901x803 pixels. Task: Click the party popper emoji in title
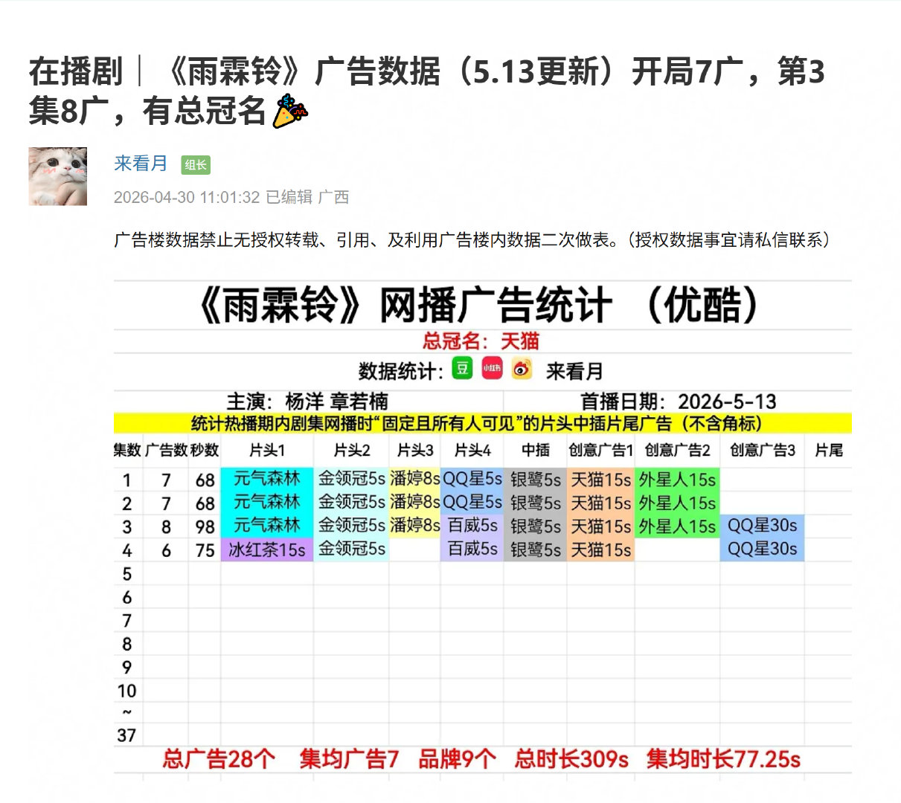pyautogui.click(x=290, y=111)
